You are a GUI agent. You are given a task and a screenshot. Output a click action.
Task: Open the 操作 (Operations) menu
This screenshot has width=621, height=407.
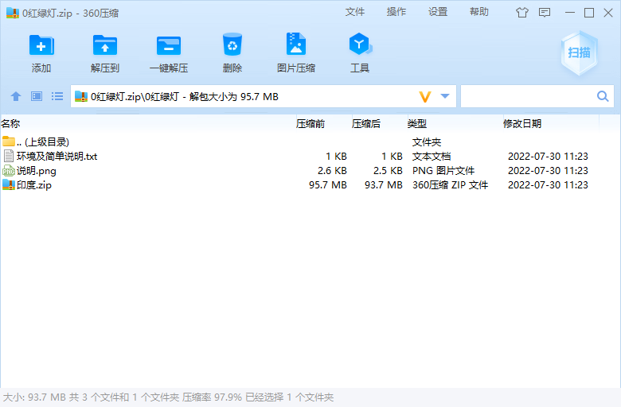[396, 12]
